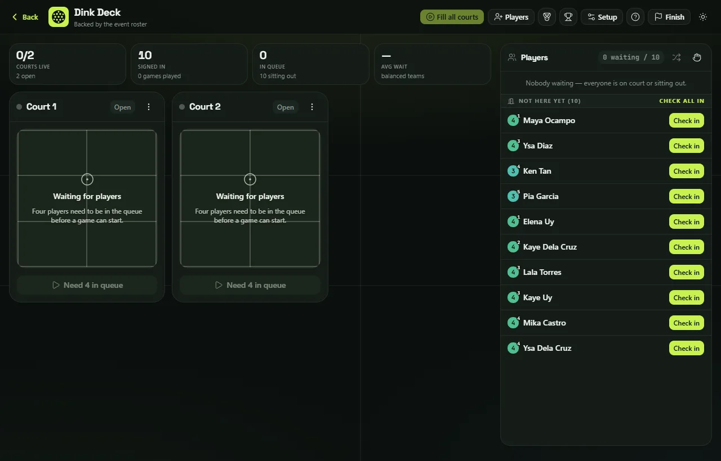Viewport: 721px width, 461px height.
Task: Go back using the Back button
Action: tap(25, 17)
